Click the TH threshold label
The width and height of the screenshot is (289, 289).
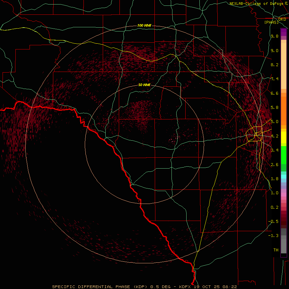(x=276, y=250)
